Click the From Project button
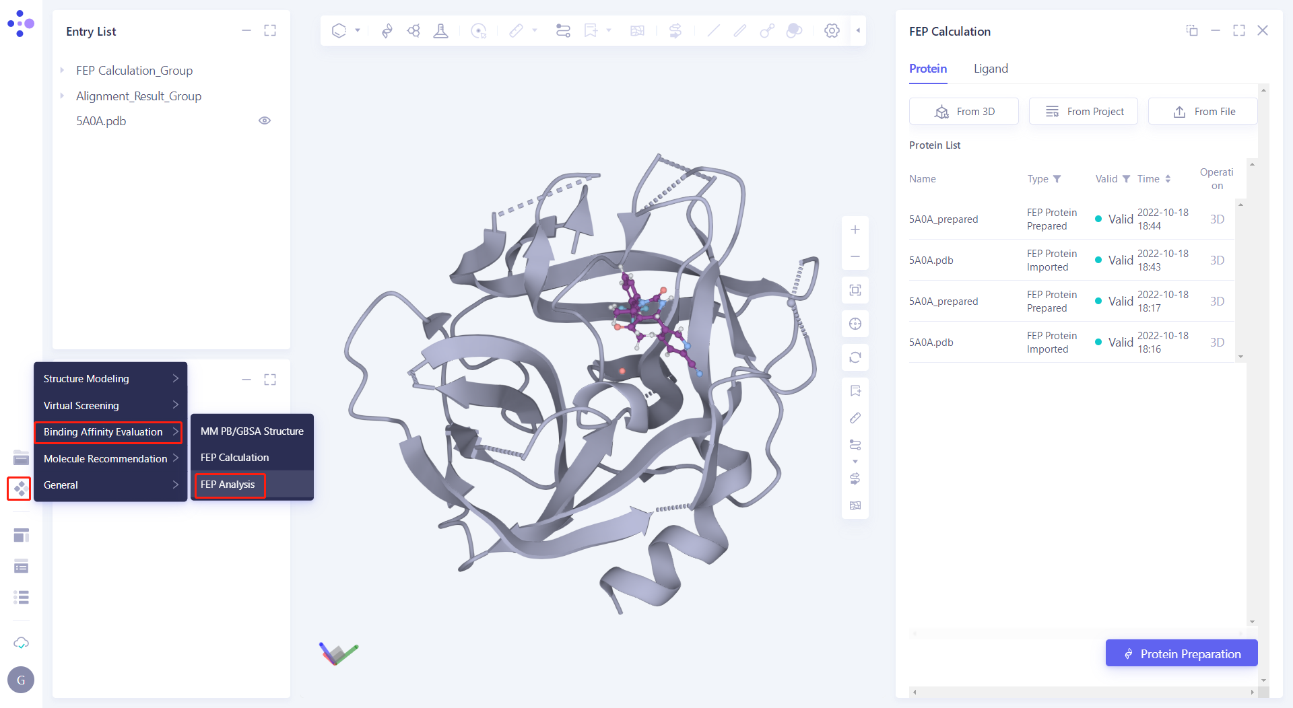 click(1083, 112)
